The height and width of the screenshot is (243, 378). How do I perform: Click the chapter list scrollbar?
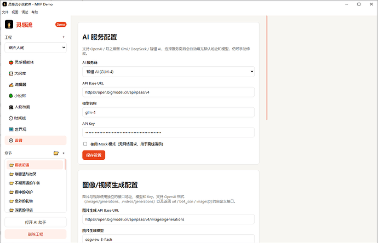pyautogui.click(x=65, y=164)
